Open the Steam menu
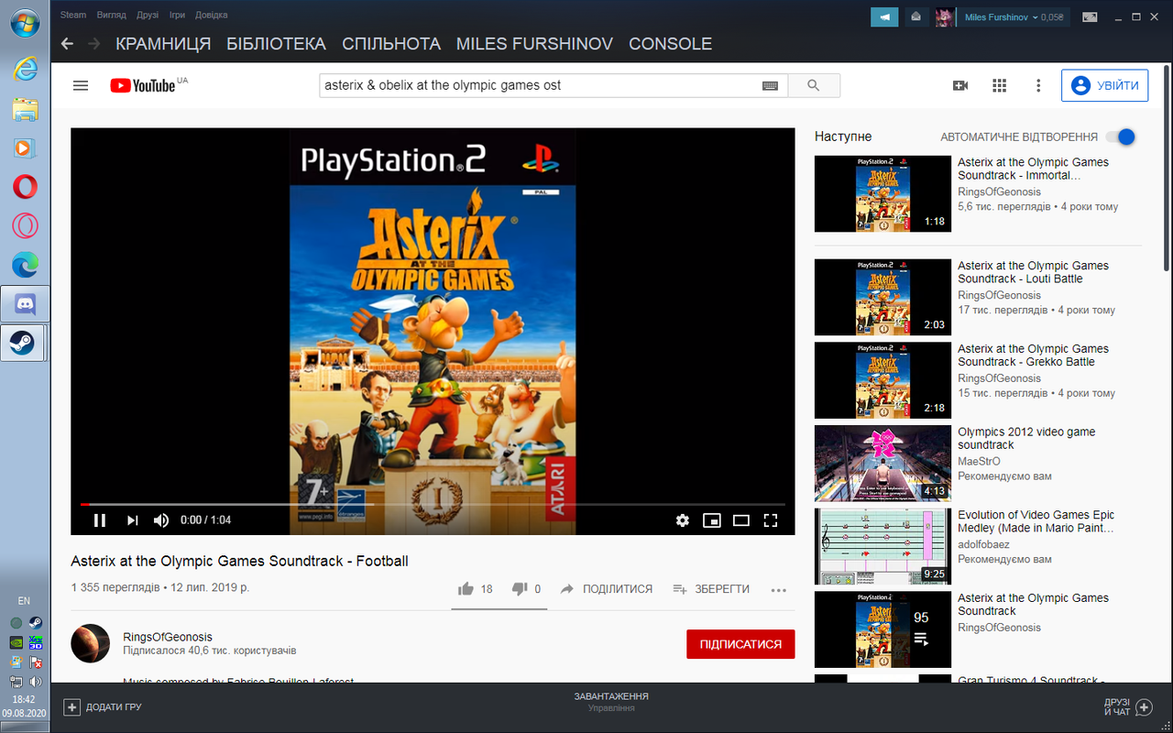Screen dimensions: 1173x733 [73, 15]
